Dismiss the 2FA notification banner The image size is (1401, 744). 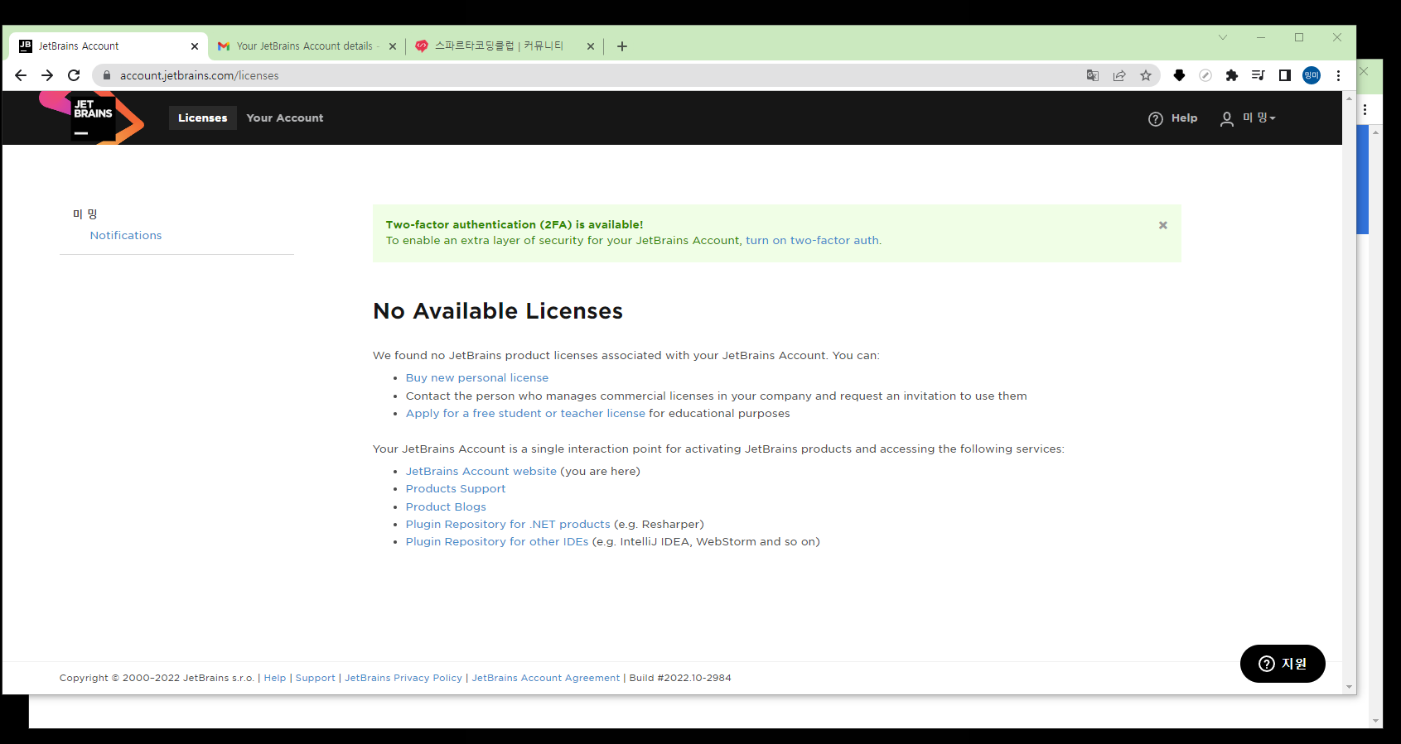tap(1163, 225)
